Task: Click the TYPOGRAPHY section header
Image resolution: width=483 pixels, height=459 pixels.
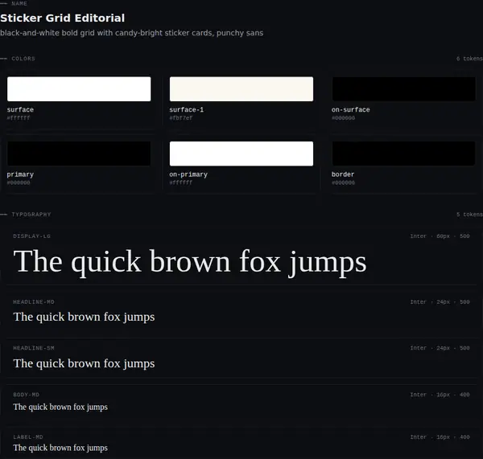Action: click(x=31, y=215)
